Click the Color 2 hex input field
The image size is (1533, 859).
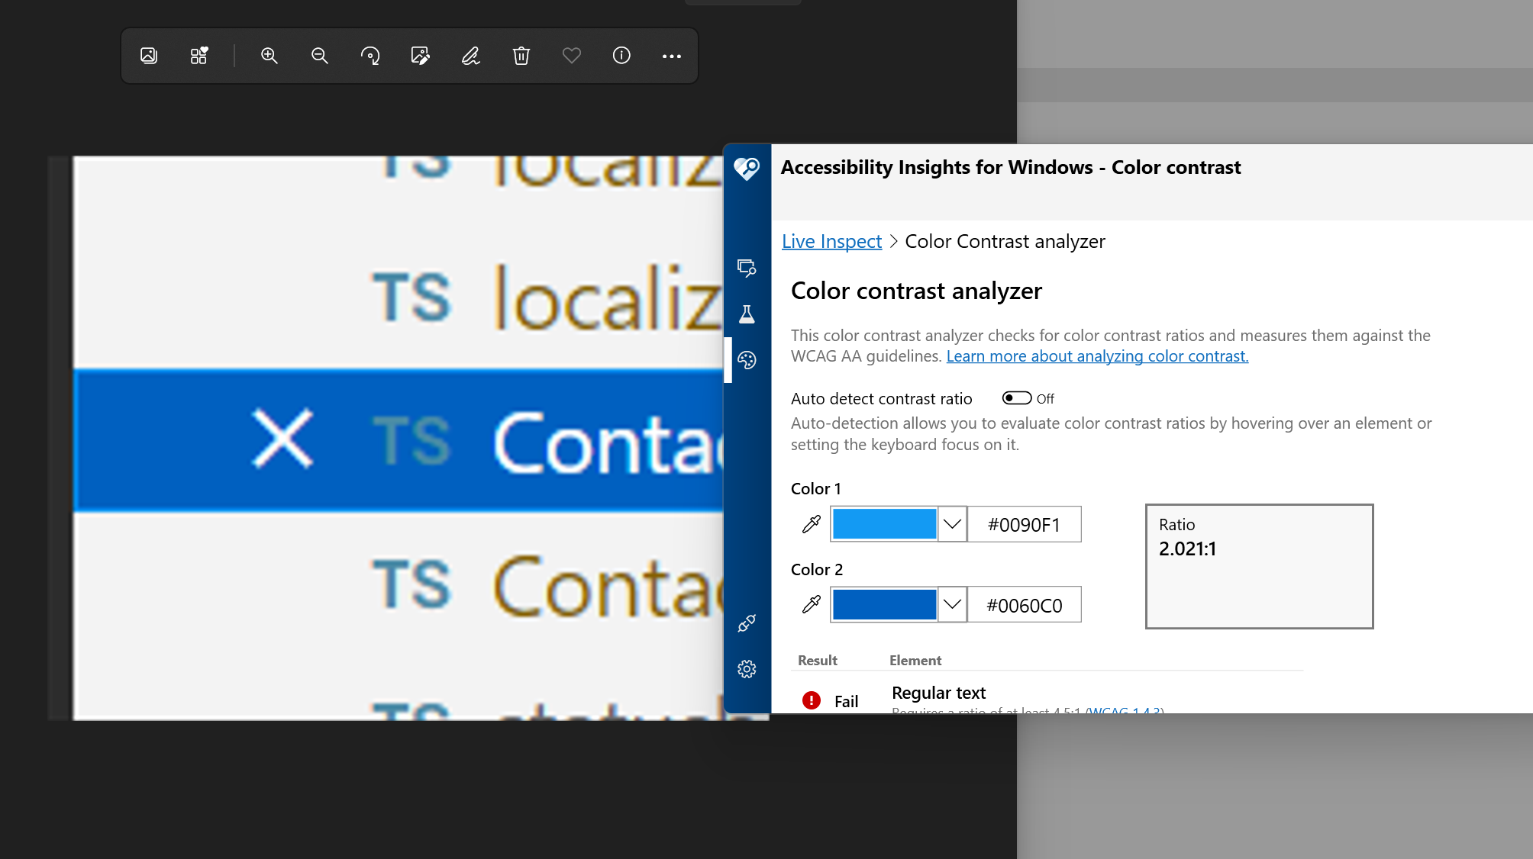click(x=1024, y=605)
